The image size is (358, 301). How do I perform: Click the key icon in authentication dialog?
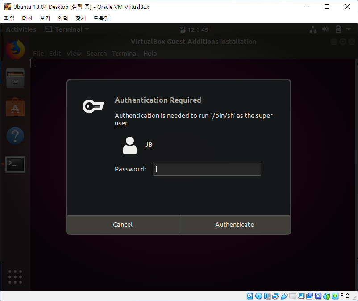[93, 106]
